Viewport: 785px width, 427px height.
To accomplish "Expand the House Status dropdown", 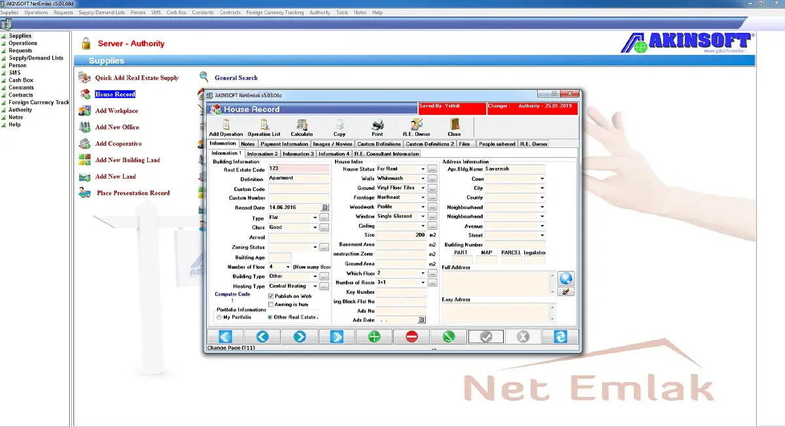I will pos(423,169).
